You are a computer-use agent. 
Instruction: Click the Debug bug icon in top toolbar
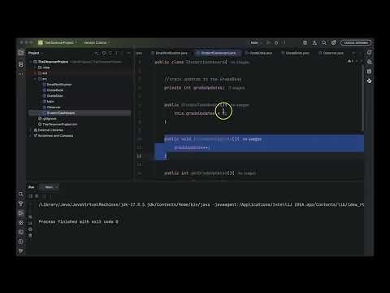pyautogui.click(x=276, y=43)
